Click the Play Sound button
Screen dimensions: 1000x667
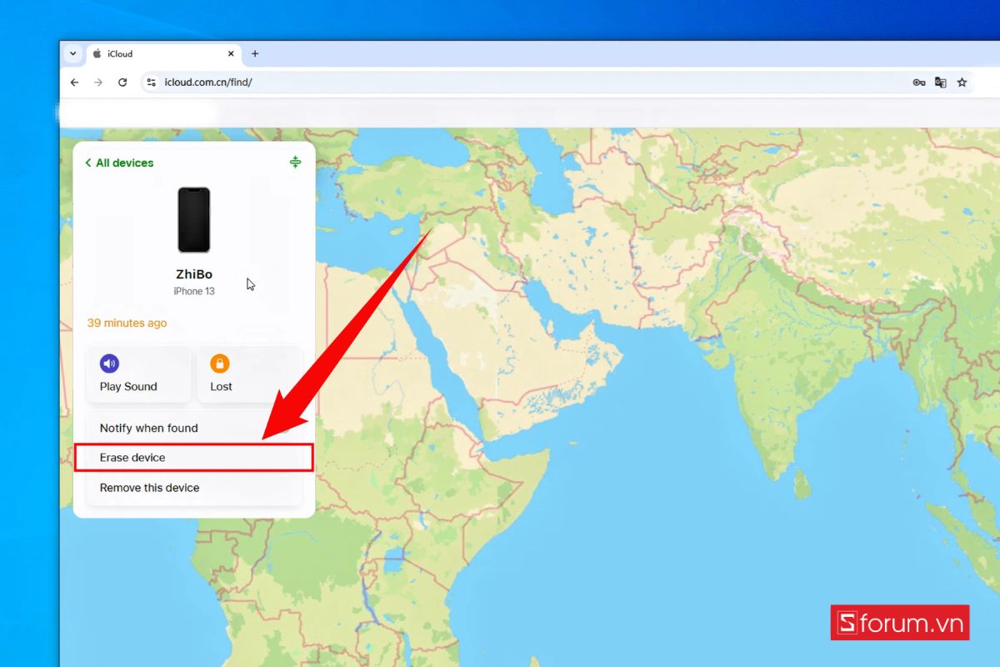138,374
